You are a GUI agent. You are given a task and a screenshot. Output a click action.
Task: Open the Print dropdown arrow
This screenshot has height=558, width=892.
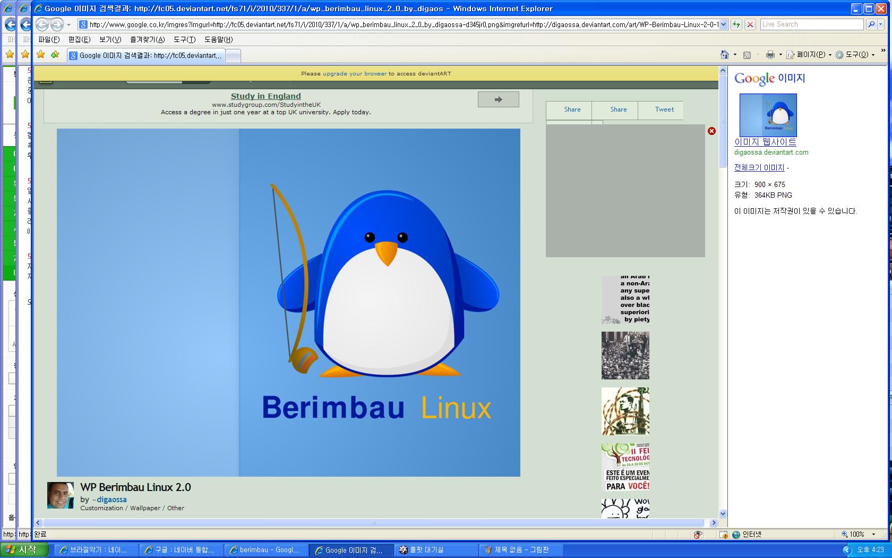(780, 55)
